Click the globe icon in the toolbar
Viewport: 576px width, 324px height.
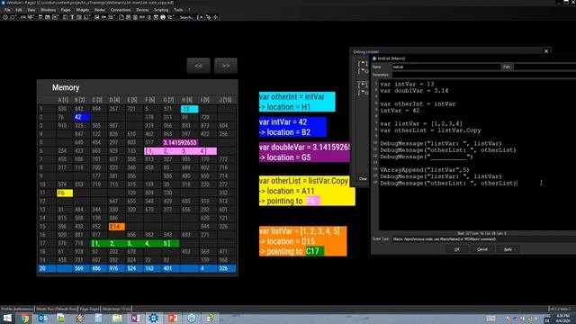(163, 17)
